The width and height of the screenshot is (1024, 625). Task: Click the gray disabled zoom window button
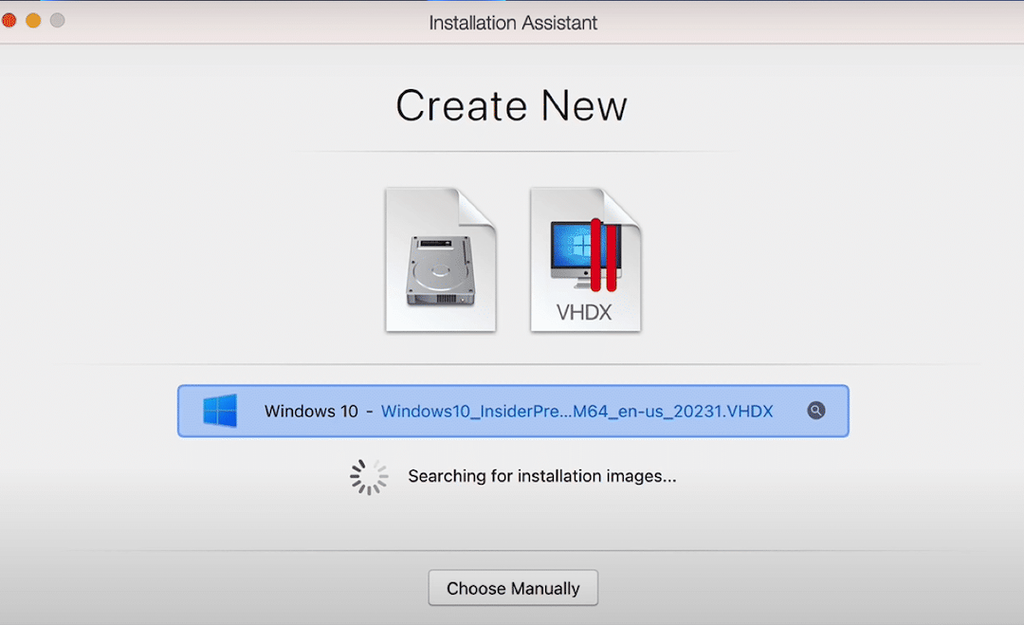pos(58,20)
